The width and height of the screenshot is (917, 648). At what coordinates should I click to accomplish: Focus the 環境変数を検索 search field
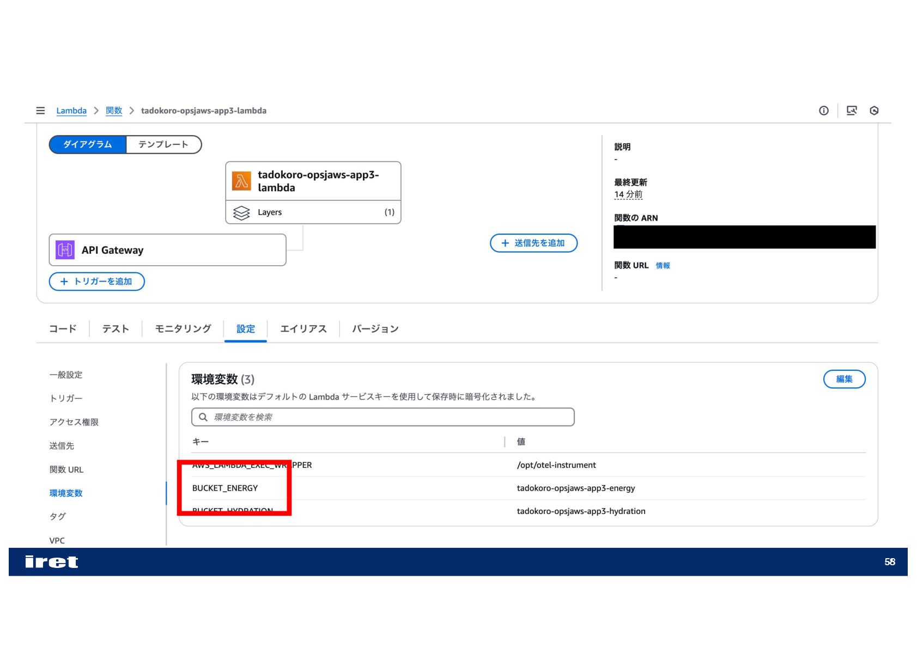tap(383, 417)
